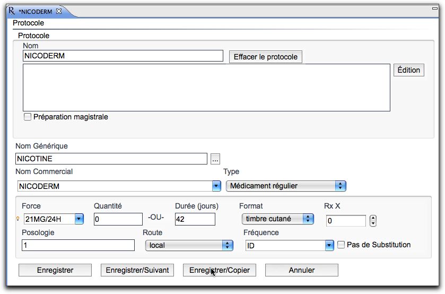Click the Enregistrer/Copier button
The height and width of the screenshot is (294, 445).
click(x=220, y=270)
